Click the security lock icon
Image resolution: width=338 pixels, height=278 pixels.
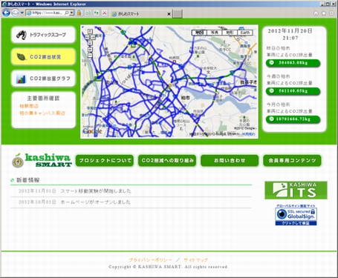click(x=79, y=13)
